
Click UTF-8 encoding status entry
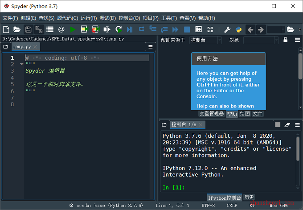[208, 206]
